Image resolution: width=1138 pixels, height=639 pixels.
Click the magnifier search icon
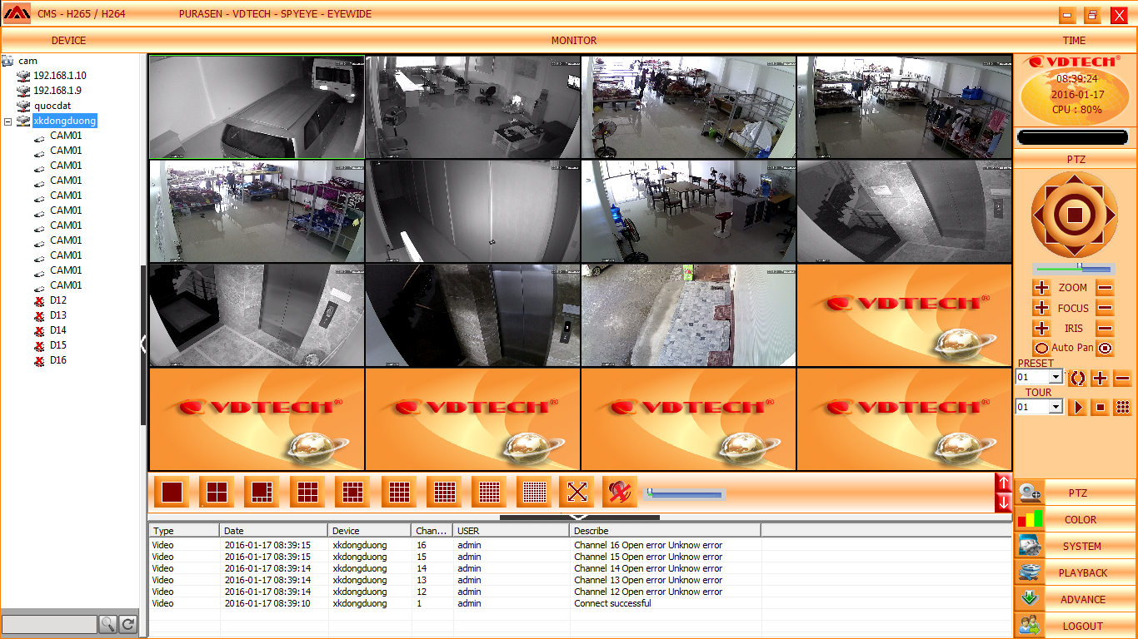pyautogui.click(x=107, y=624)
